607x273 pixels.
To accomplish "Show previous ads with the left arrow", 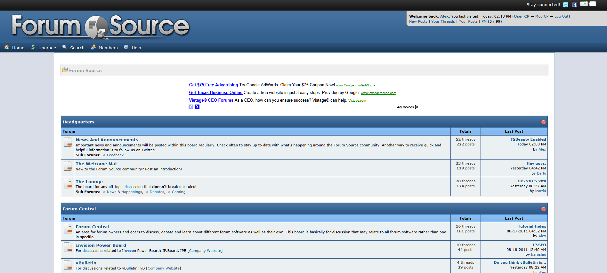I will coord(191,107).
